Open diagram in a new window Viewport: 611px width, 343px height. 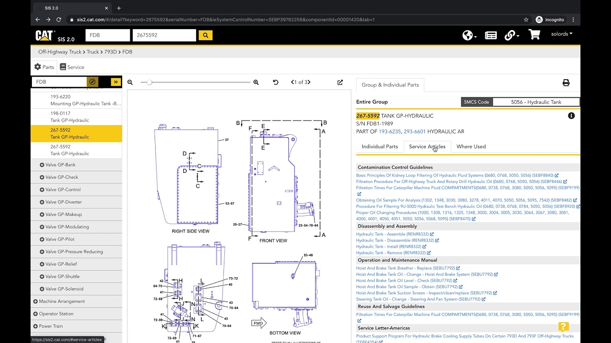340,82
